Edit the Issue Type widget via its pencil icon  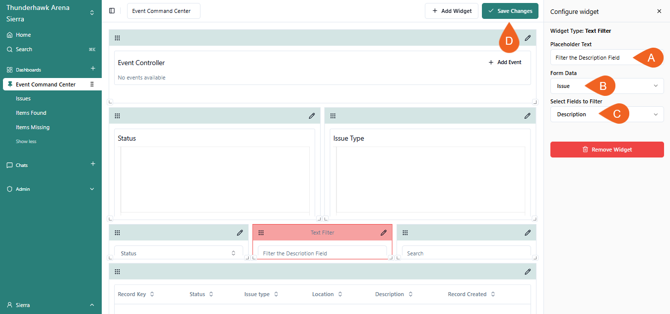coord(527,115)
